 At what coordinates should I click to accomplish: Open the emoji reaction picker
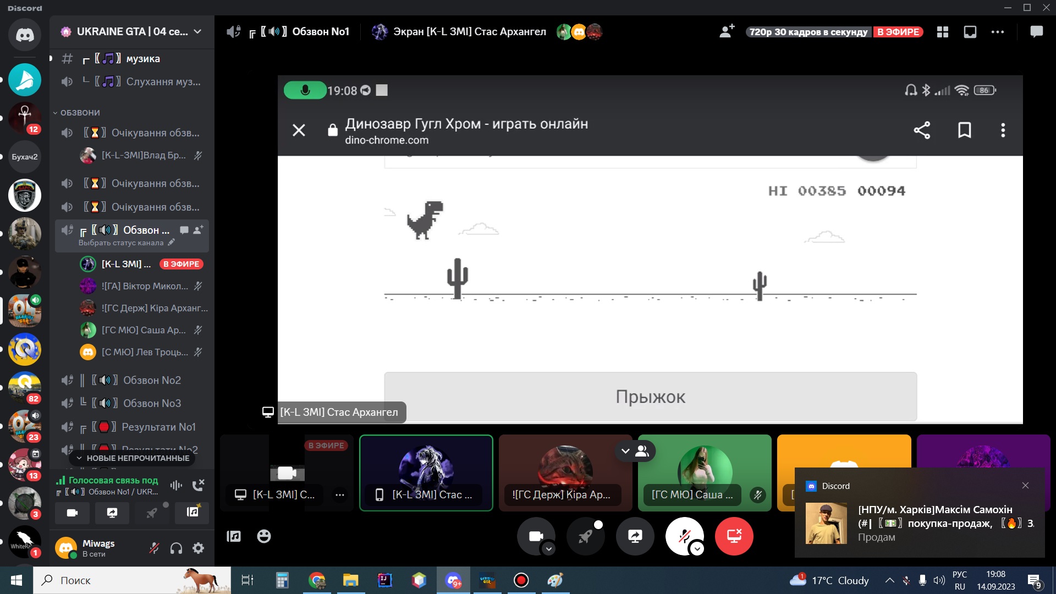264,536
